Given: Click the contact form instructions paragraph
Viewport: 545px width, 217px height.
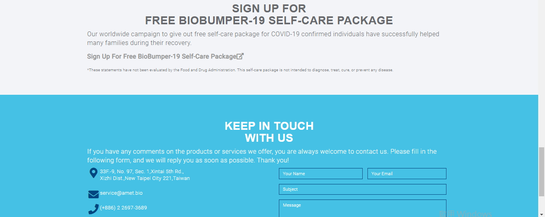Looking at the screenshot, I should click(262, 156).
